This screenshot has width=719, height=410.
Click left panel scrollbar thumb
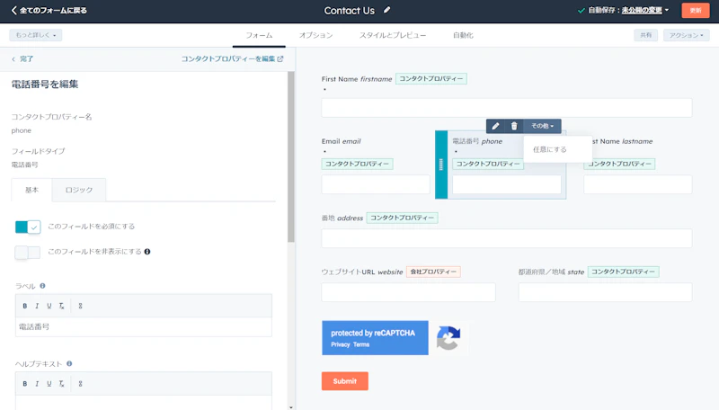[x=290, y=156]
